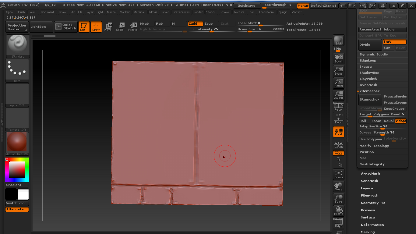
Task: Toggle the Floor grid
Action: (338, 119)
